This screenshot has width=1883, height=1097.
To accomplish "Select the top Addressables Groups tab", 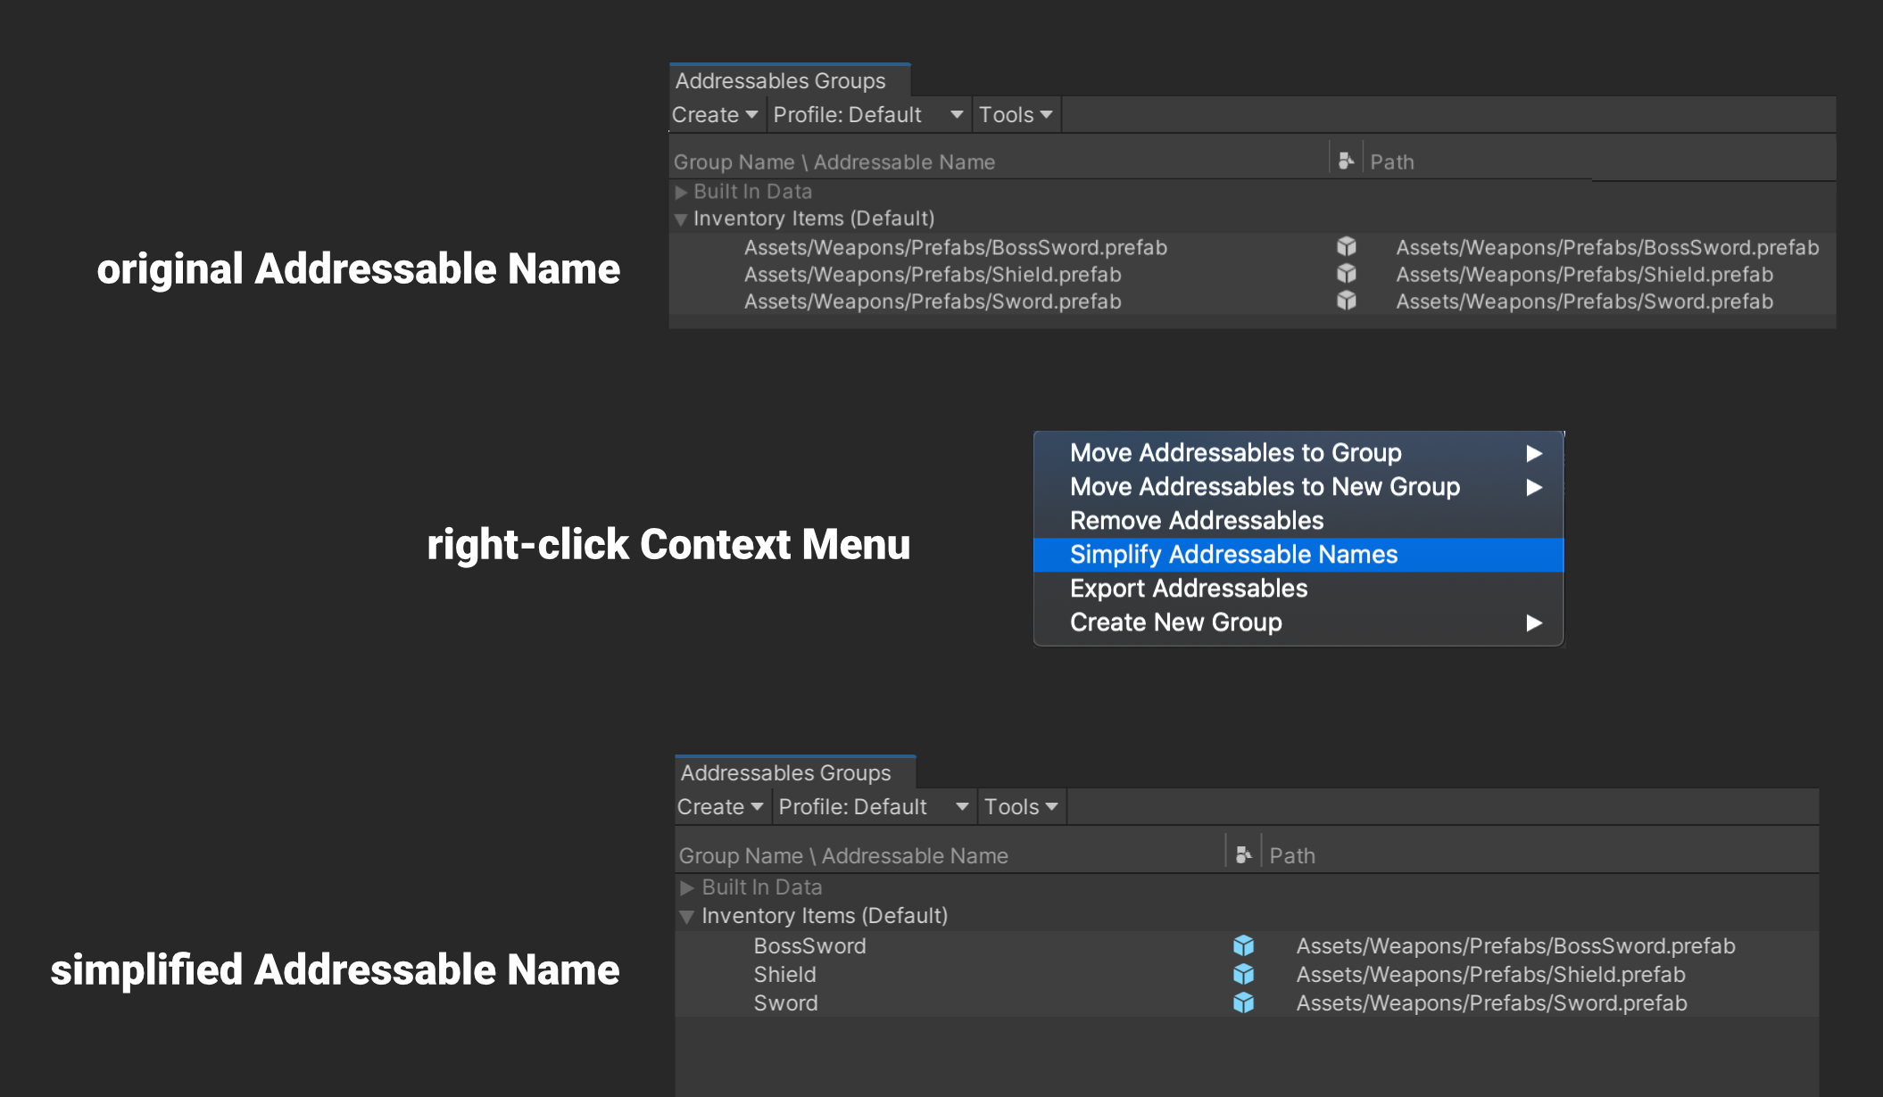I will point(781,81).
